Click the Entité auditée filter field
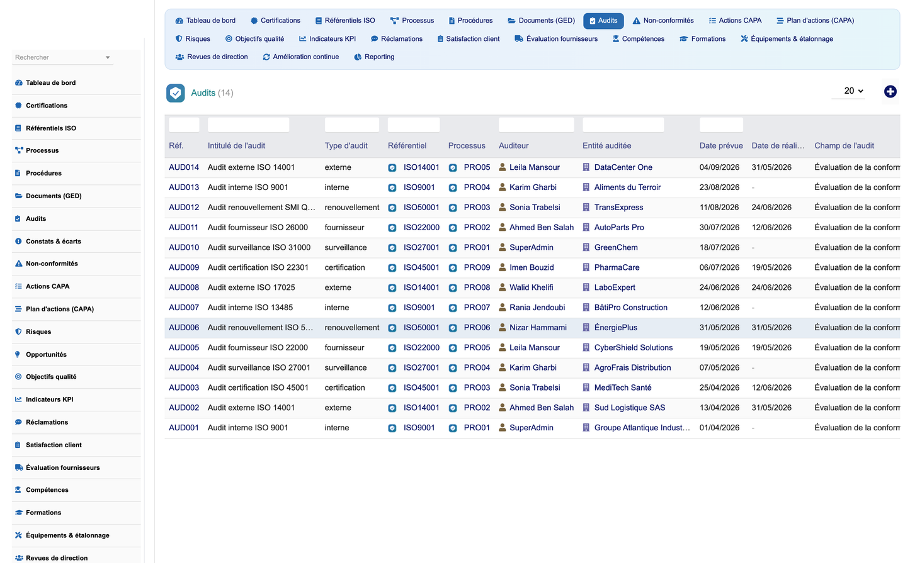910x563 pixels. (x=623, y=125)
